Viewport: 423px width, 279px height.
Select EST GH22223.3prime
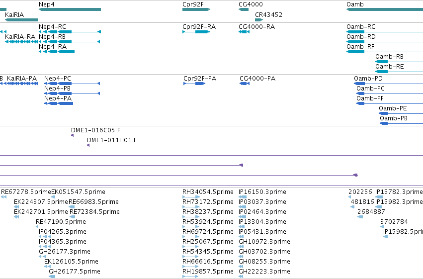(x=241, y=277)
